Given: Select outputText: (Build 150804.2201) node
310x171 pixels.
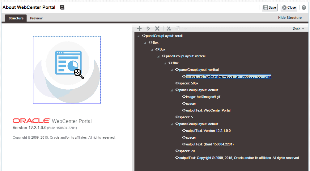Looking at the screenshot, I should [x=210, y=144].
